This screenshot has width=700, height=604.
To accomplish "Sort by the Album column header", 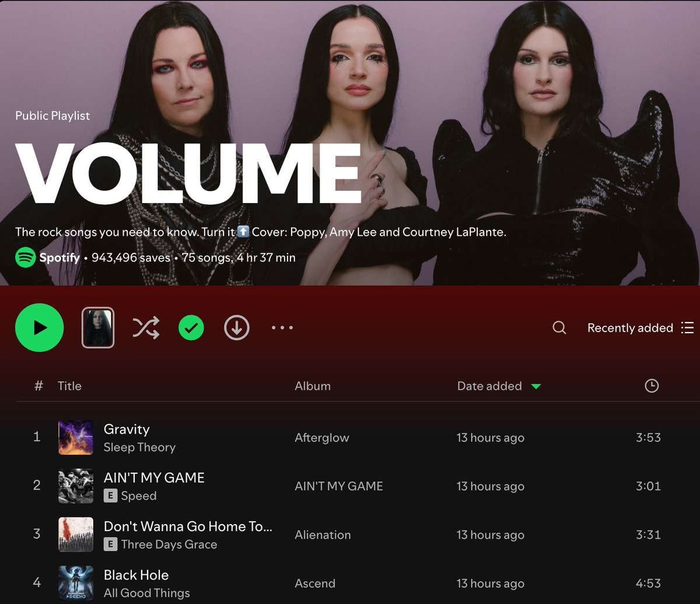I will [x=313, y=386].
